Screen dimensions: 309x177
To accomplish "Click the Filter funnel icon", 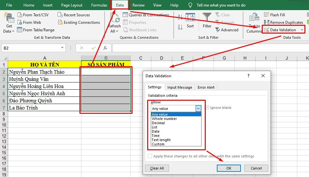I will (x=207, y=18).
